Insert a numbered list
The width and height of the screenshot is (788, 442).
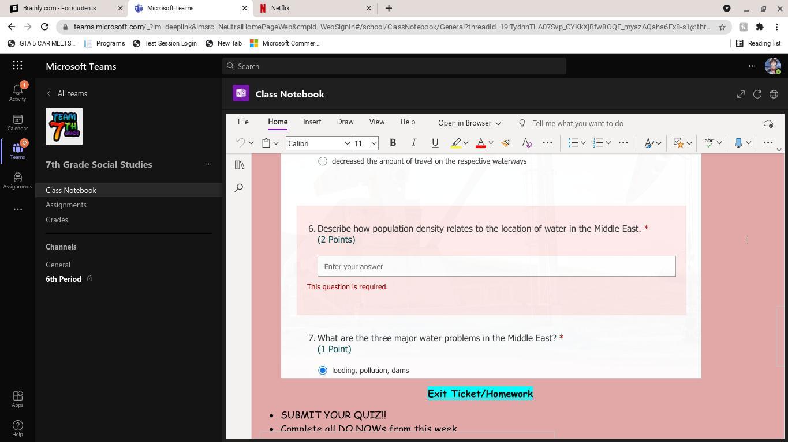pyautogui.click(x=598, y=143)
